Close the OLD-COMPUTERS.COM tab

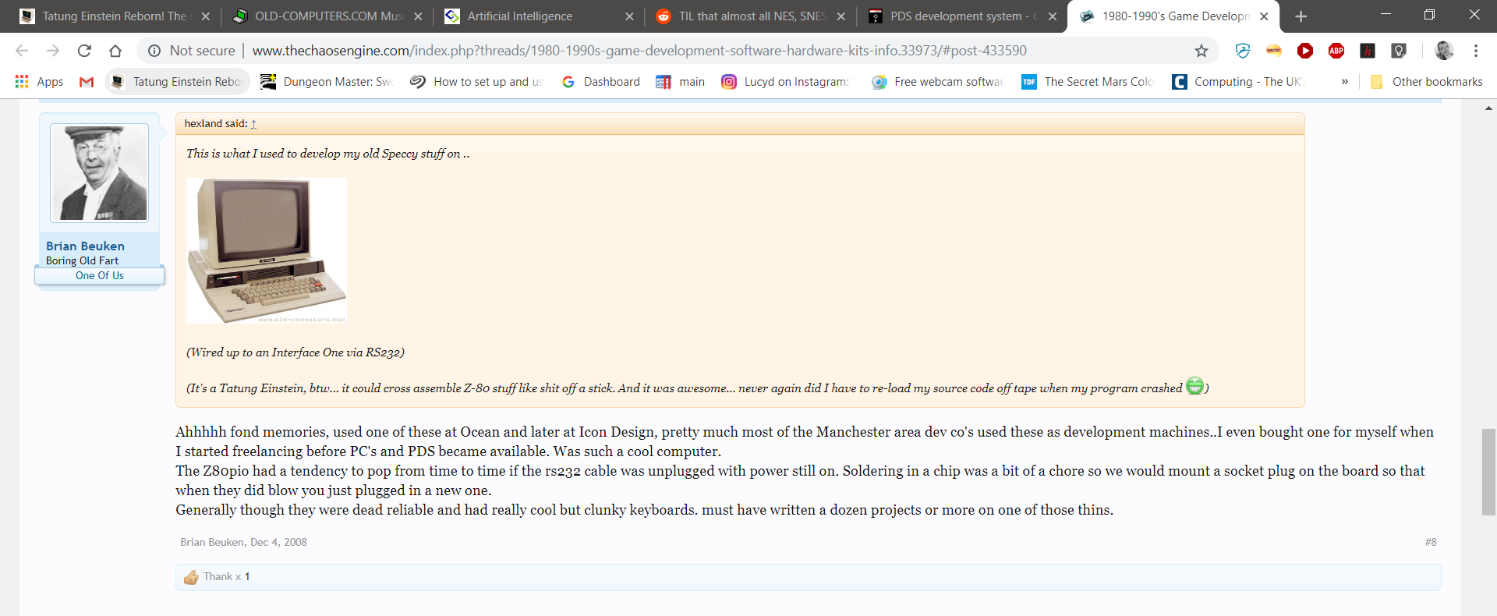click(x=418, y=16)
